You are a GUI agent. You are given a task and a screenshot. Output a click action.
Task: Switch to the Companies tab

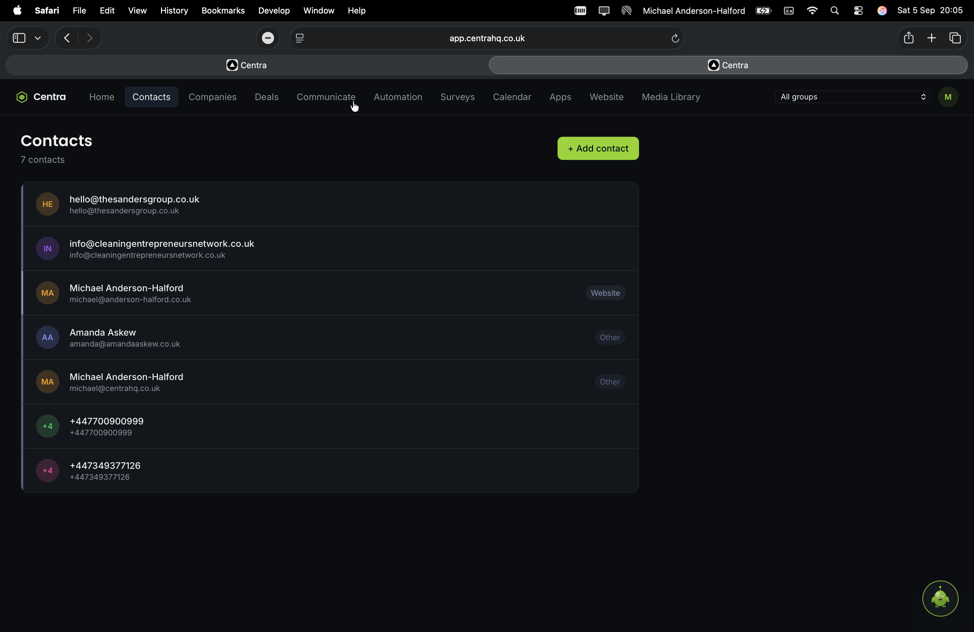pos(212,97)
